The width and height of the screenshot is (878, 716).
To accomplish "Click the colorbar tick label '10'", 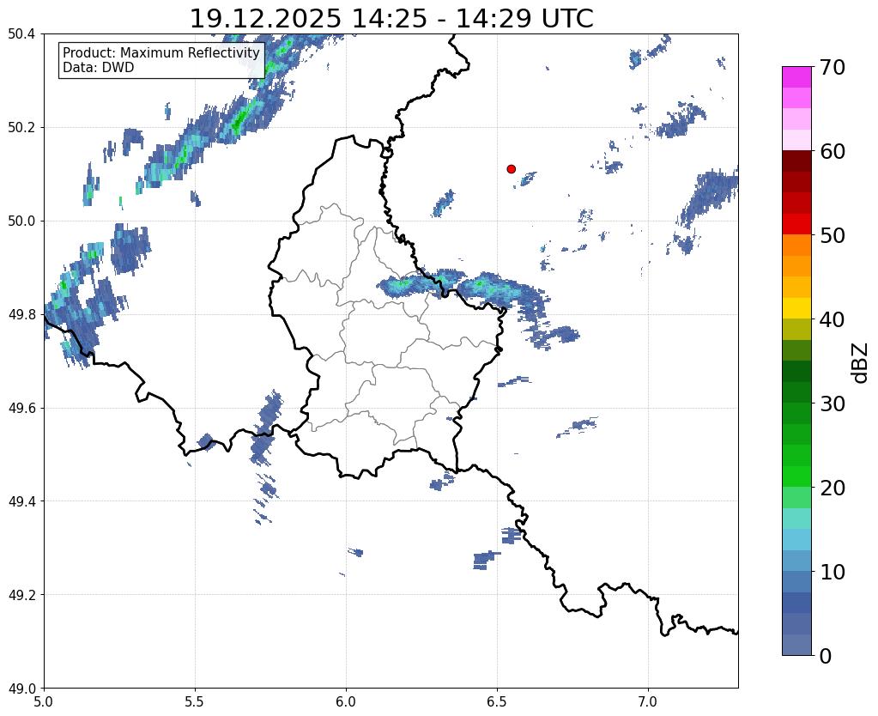I will pyautogui.click(x=833, y=572).
